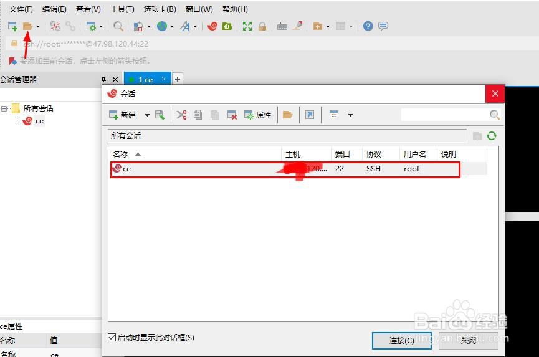Click the open folder icon in Sessions dialog
The image size is (539, 357).
[287, 115]
